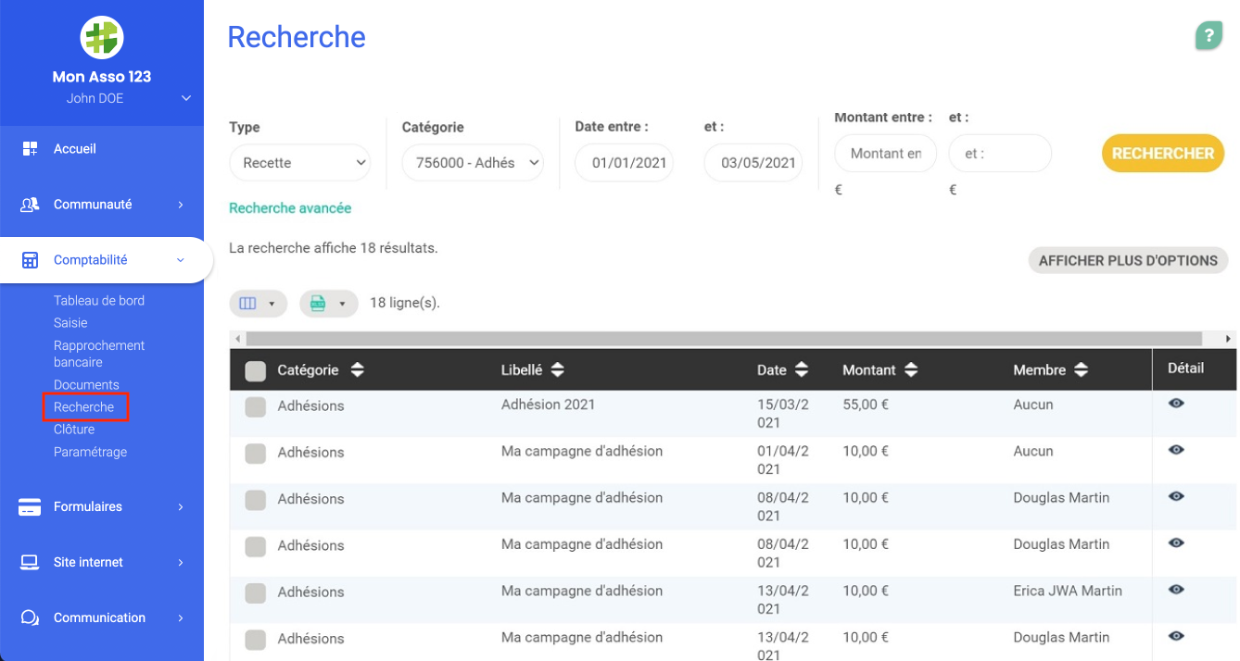Click the yellow RECHERCHER button

click(1163, 154)
